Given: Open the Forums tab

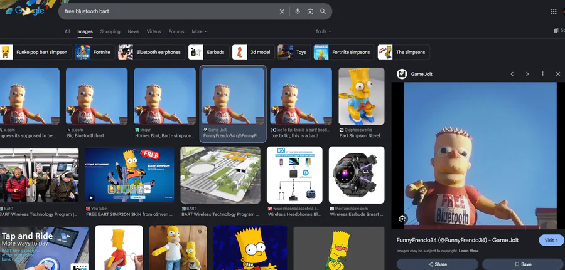Looking at the screenshot, I should tap(176, 32).
